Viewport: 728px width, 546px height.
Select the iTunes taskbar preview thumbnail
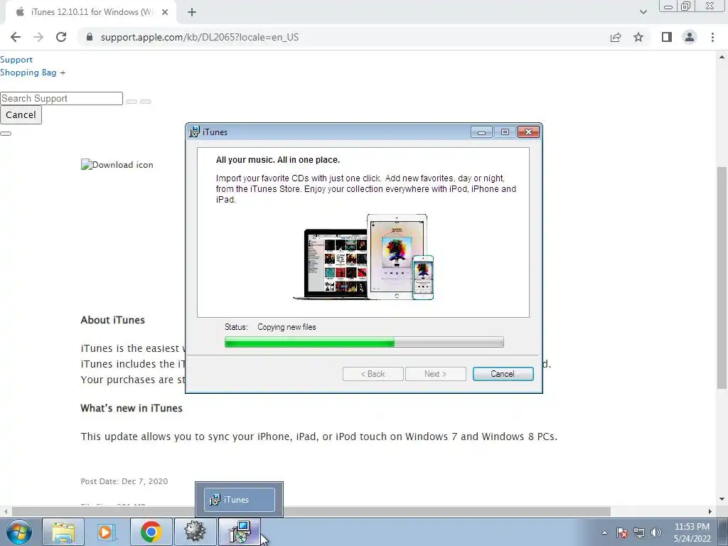click(239, 500)
